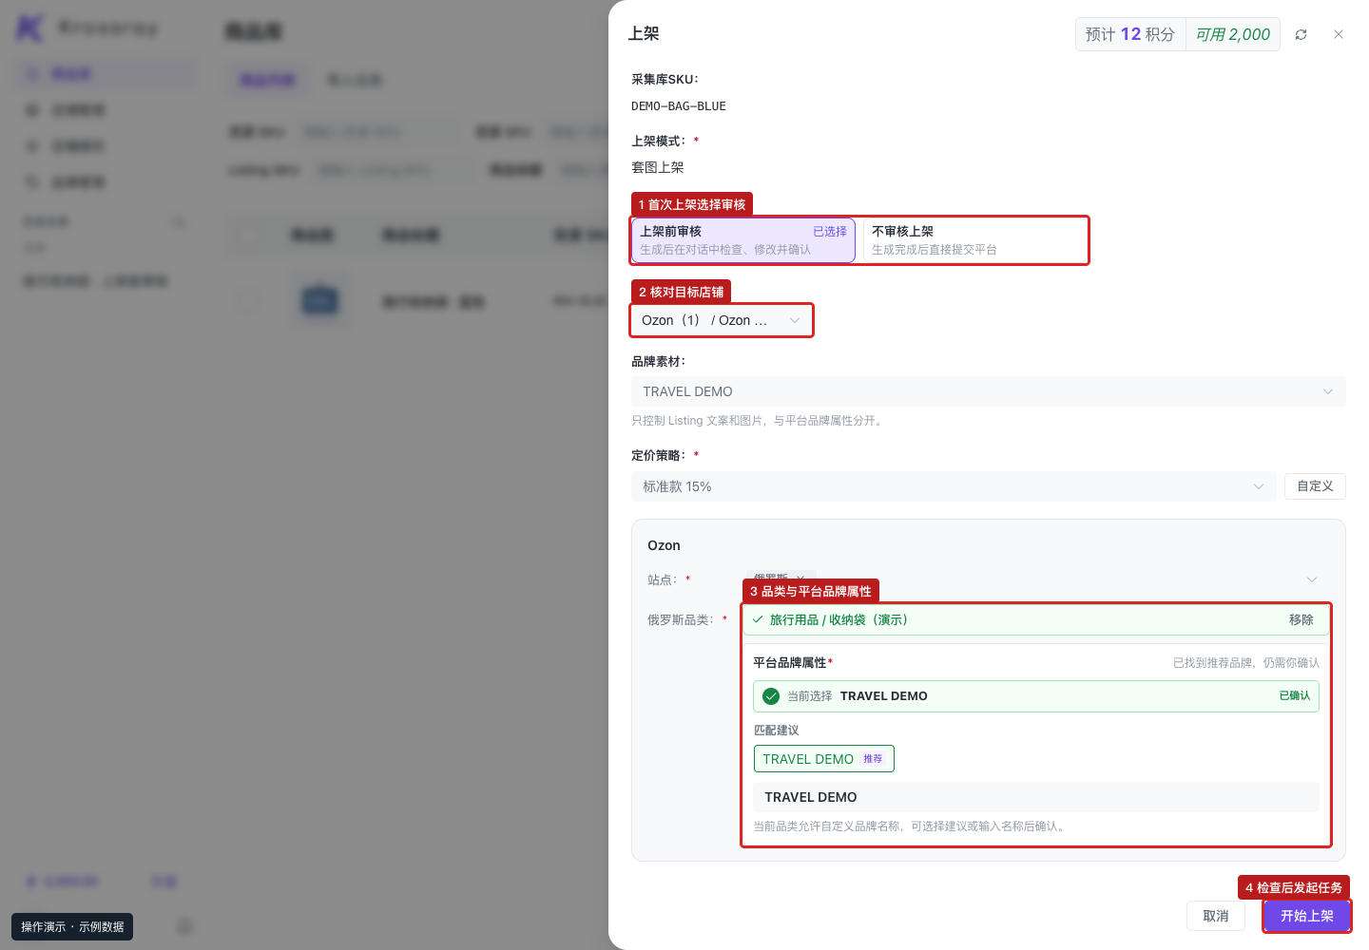Click the 取消 cancel button
Screen dimensions: 1369x950
coord(1216,916)
